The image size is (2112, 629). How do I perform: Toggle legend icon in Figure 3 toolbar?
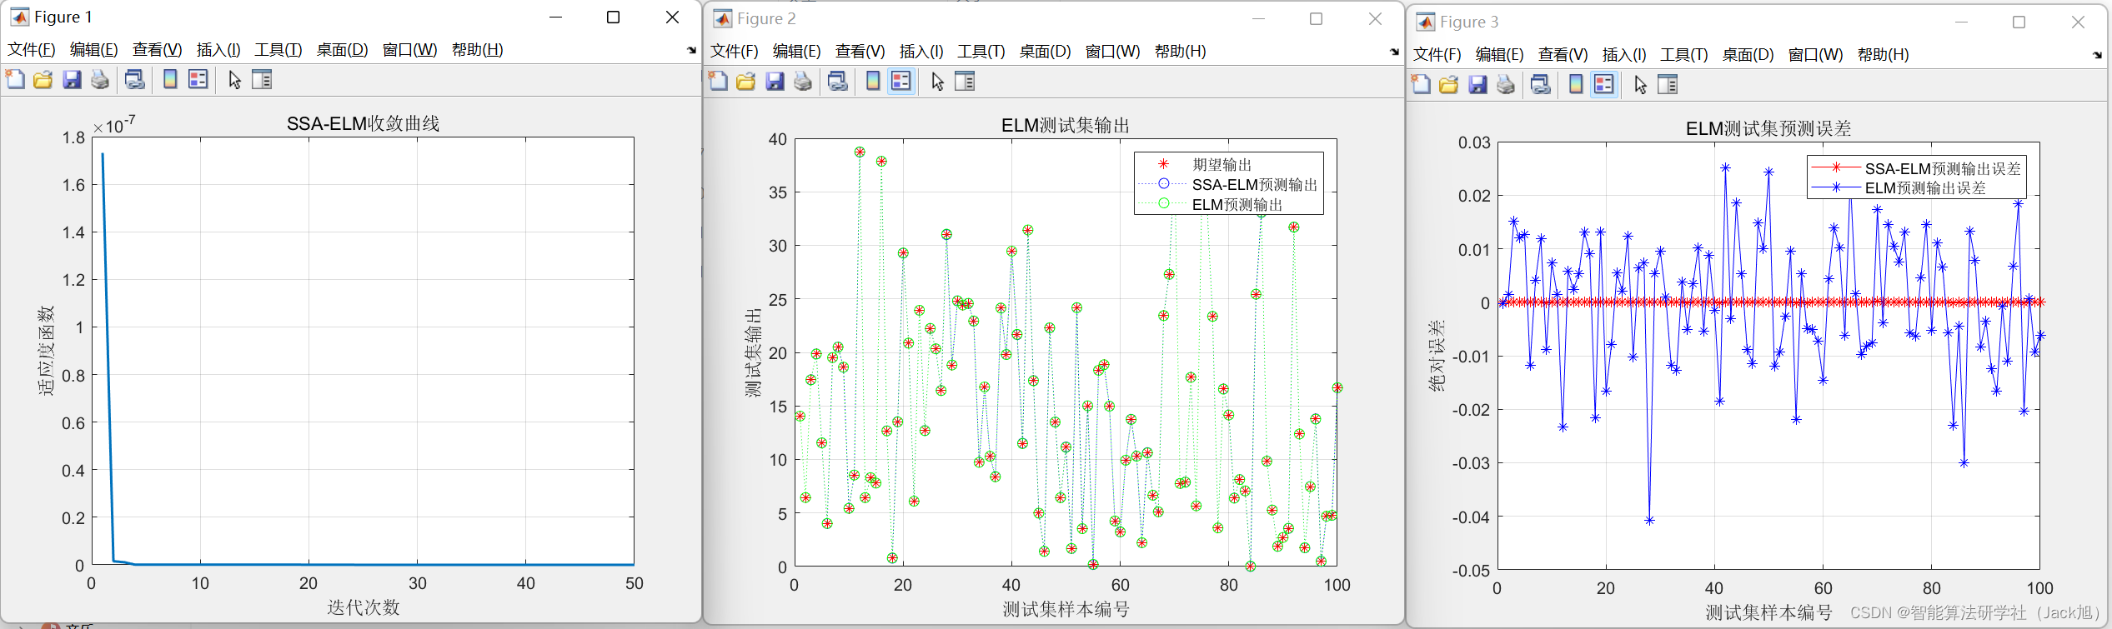click(1604, 85)
